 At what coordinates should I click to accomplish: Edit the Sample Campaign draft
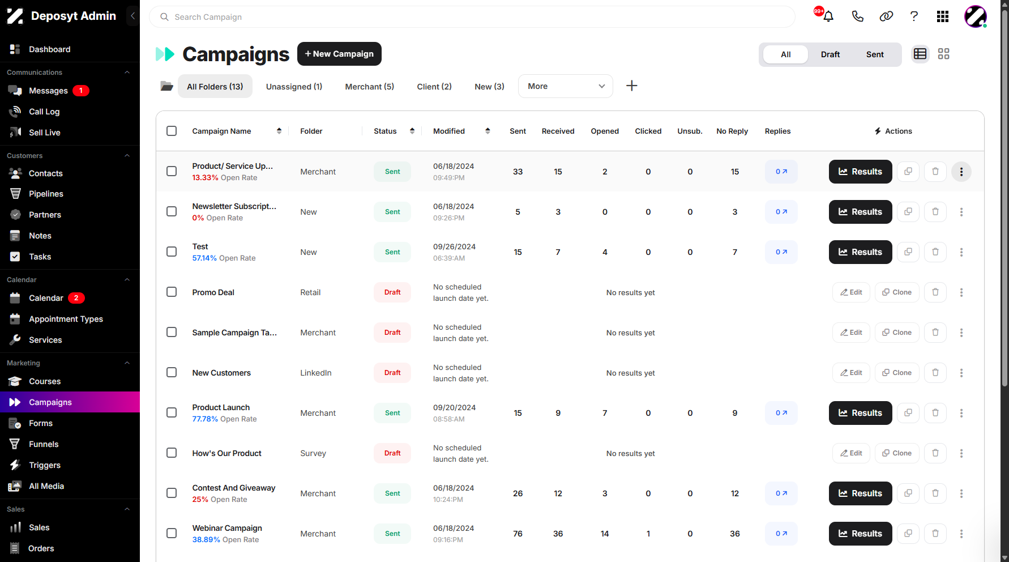(x=851, y=333)
